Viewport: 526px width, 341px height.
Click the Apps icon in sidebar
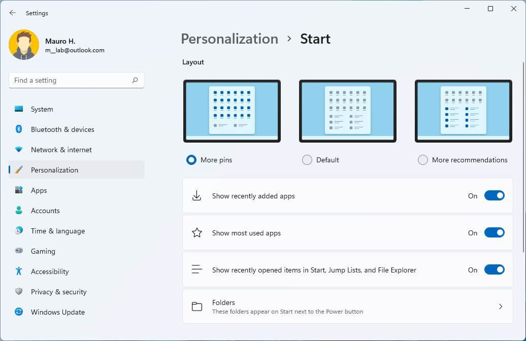coord(19,190)
